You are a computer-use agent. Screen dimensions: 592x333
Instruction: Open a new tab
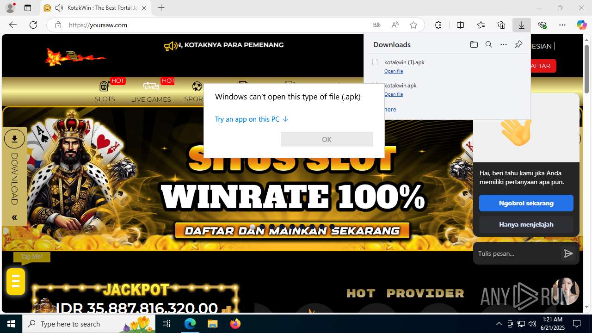tap(161, 8)
